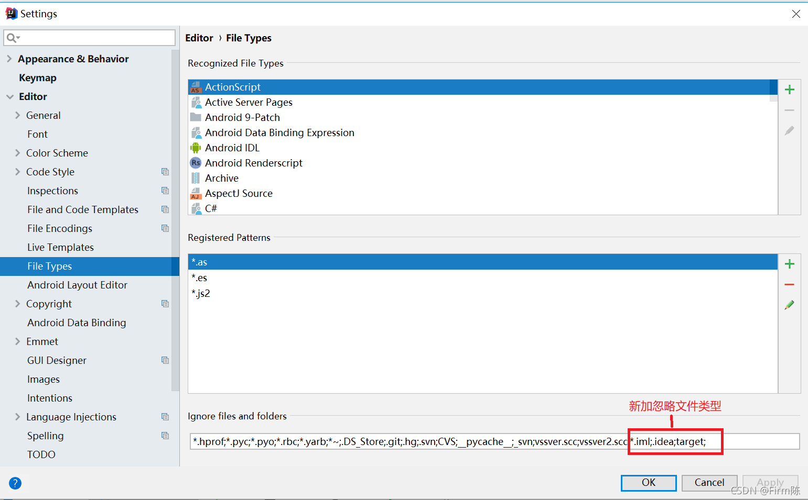Viewport: 808px width, 500px height.
Task: Select the *.js2 registered pattern
Action: point(482,293)
